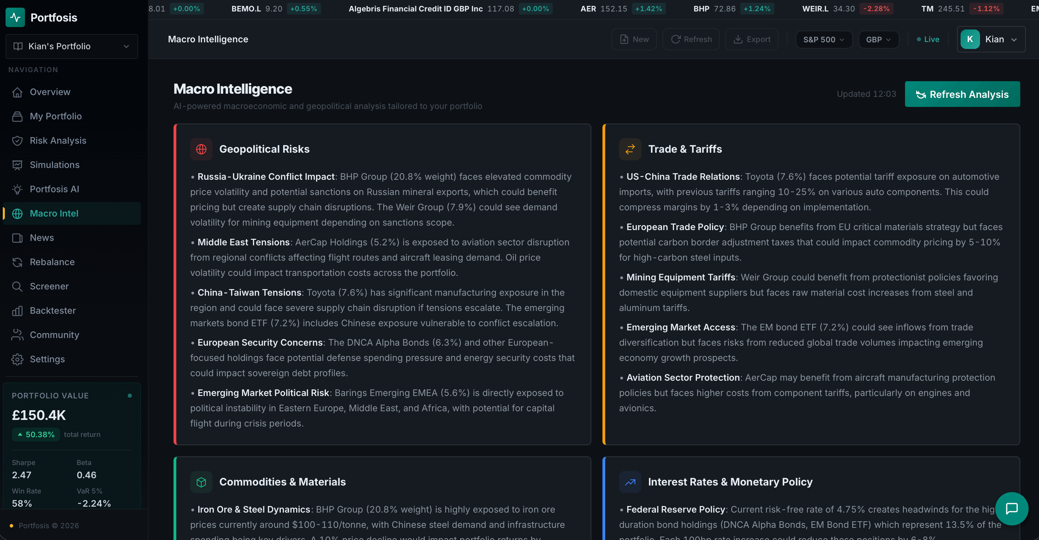Go to the Simulations navigation item

(x=54, y=165)
